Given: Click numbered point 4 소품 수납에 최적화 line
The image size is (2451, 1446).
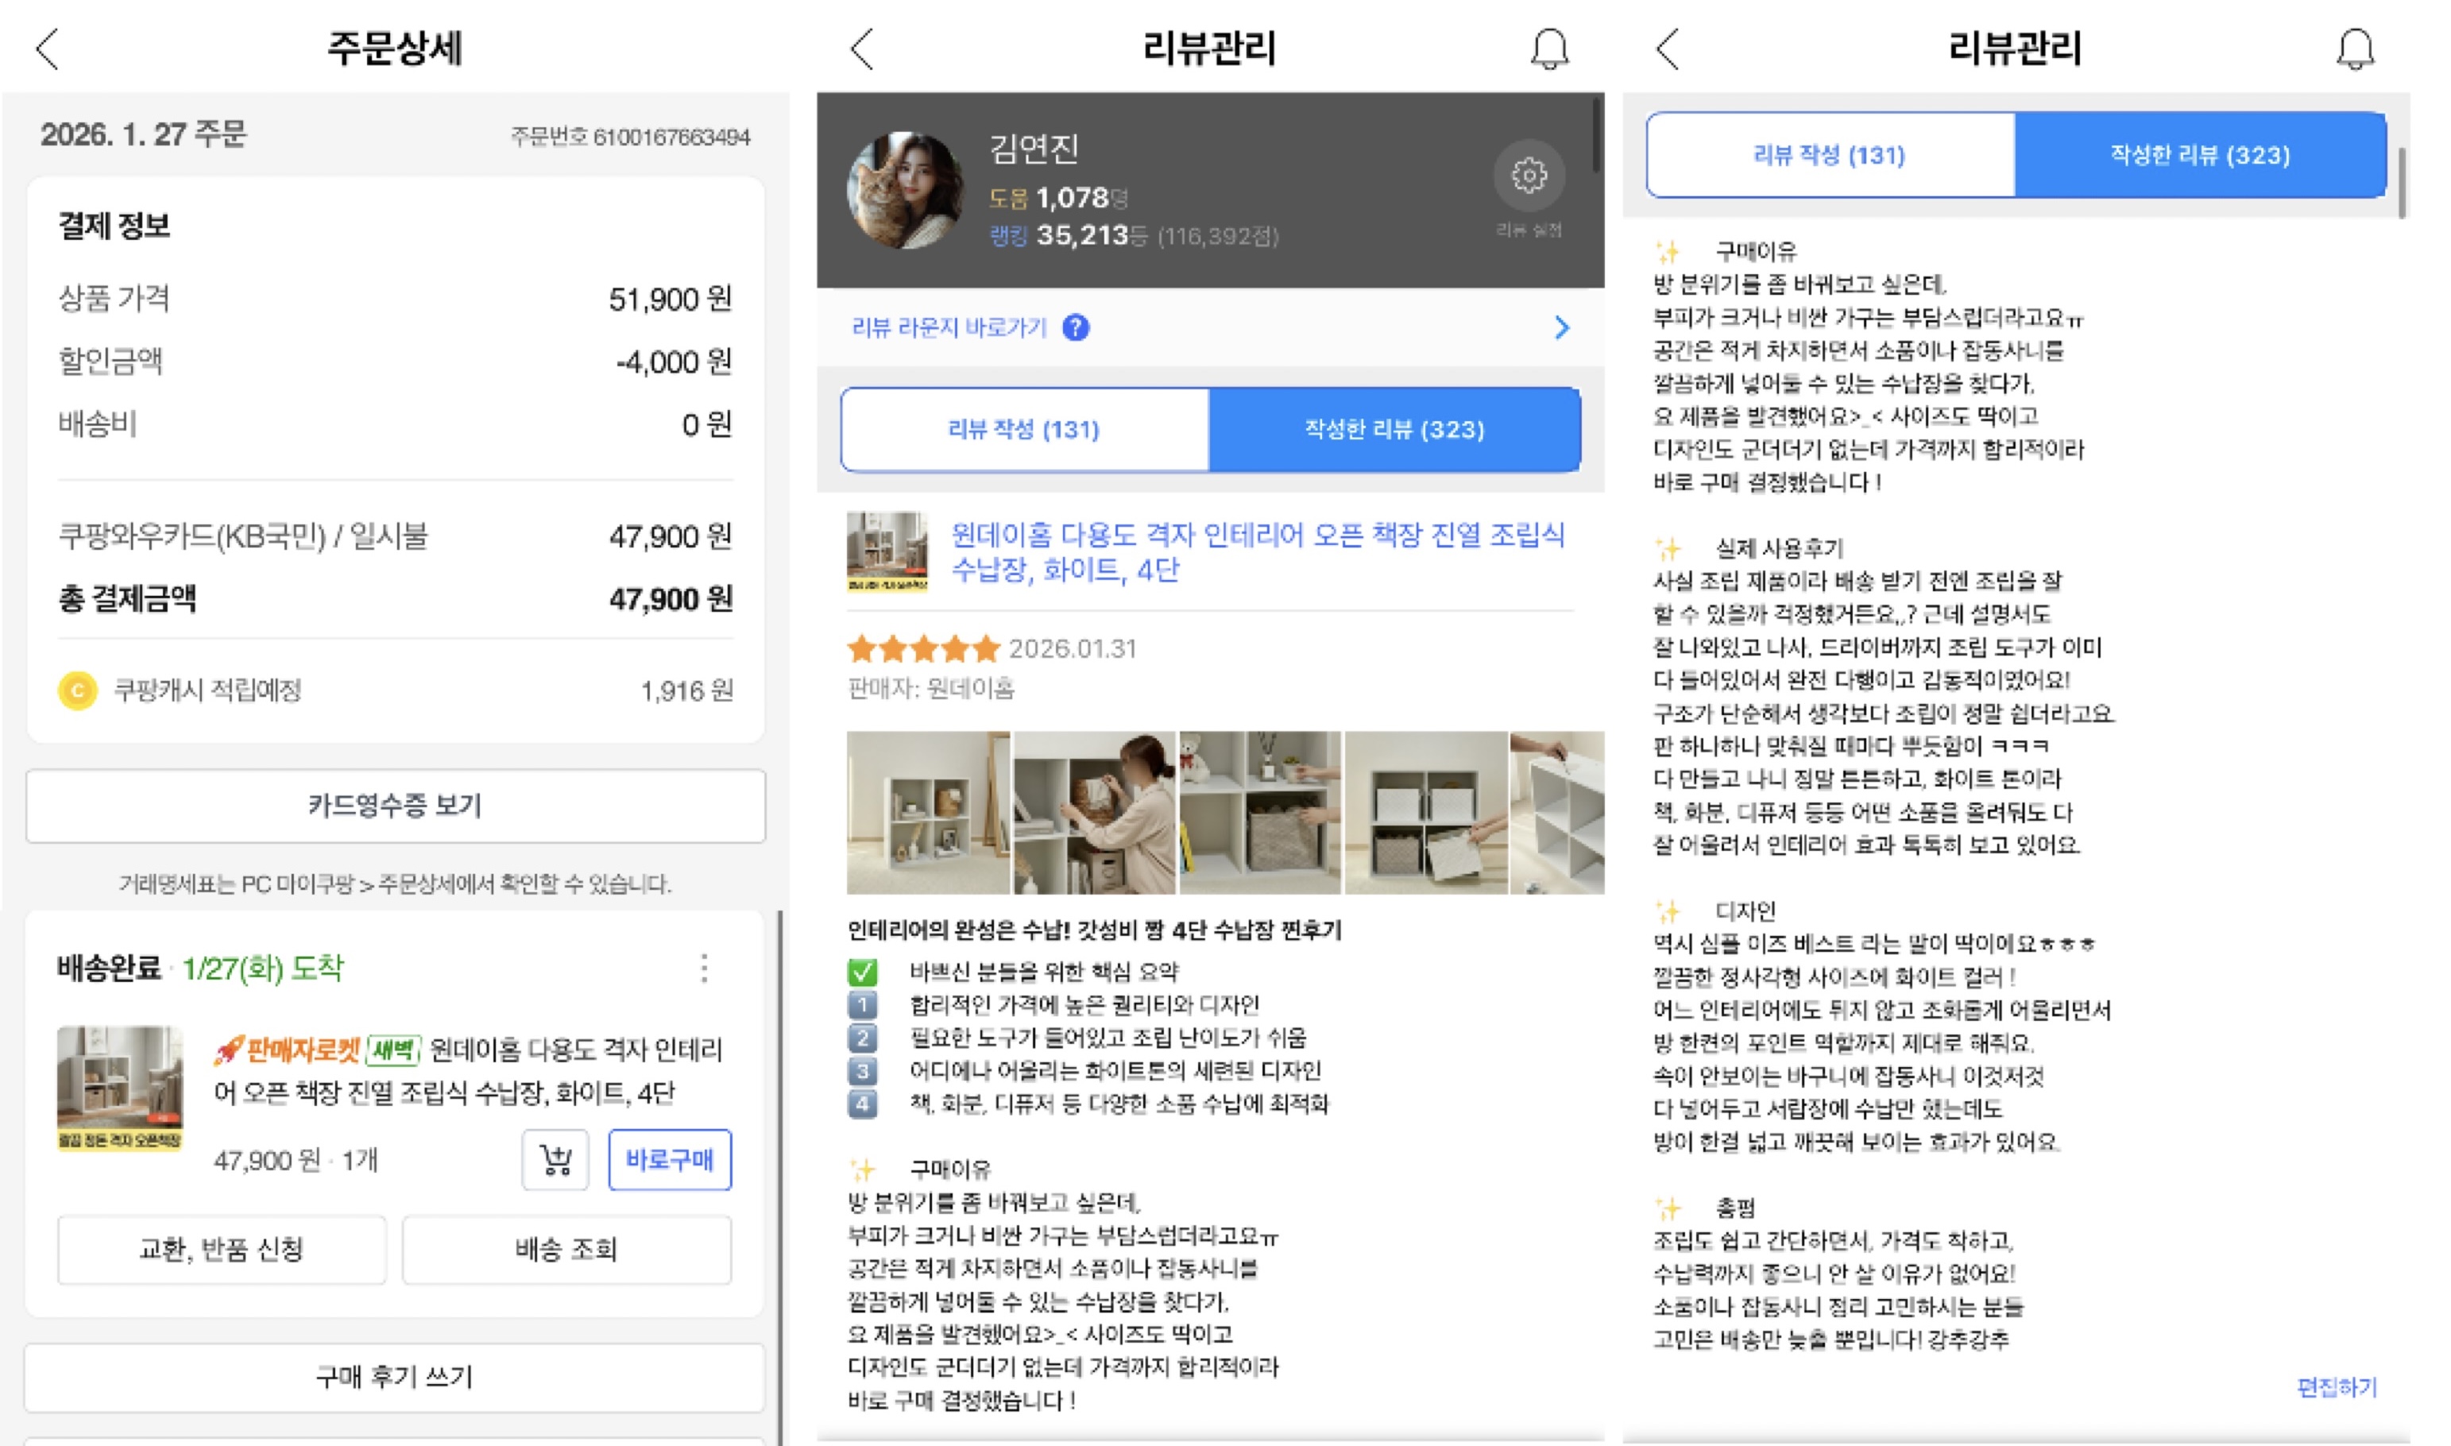Looking at the screenshot, I should [x=1088, y=1104].
